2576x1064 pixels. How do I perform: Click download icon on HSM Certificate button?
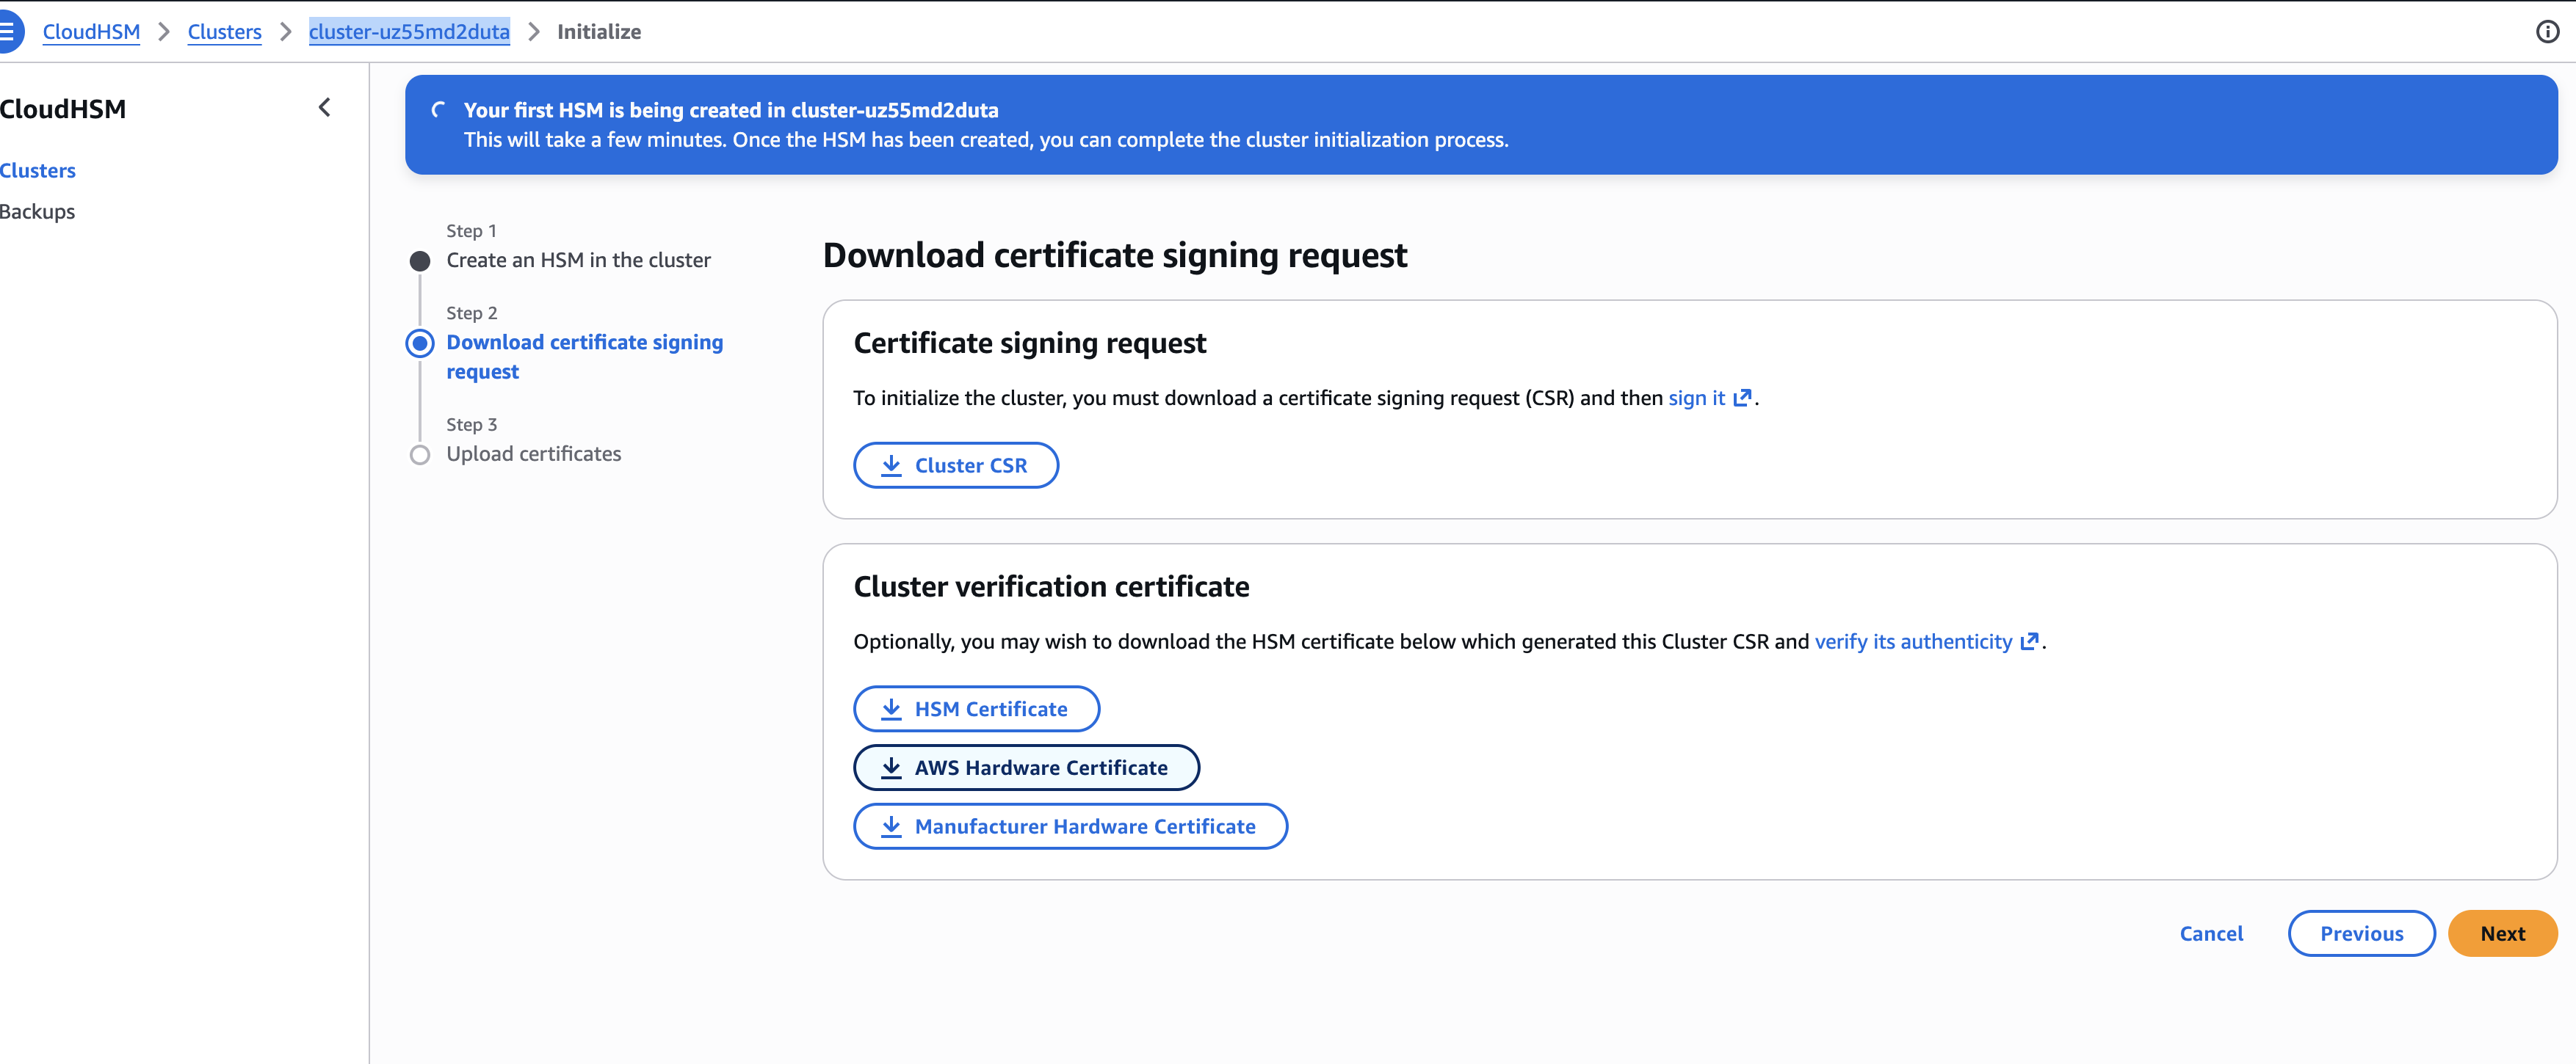pos(891,710)
